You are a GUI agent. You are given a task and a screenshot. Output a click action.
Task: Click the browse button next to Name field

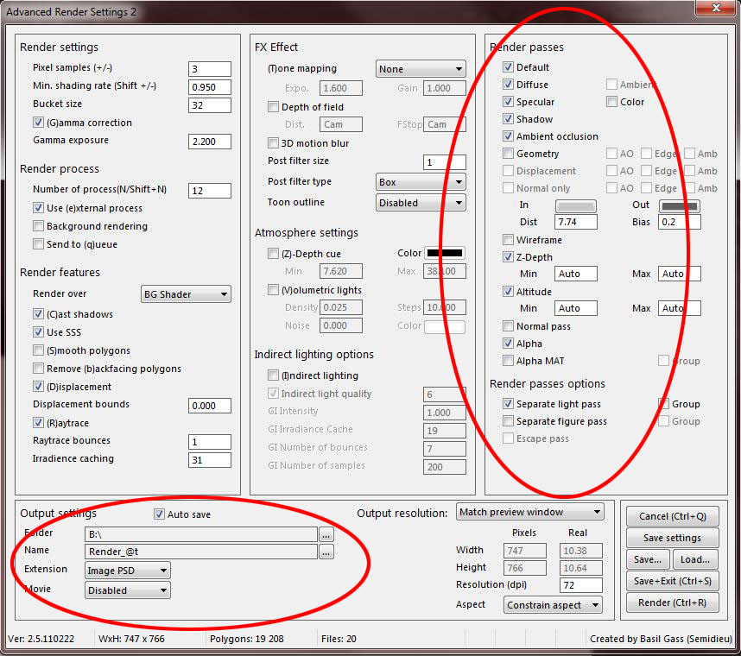point(326,552)
